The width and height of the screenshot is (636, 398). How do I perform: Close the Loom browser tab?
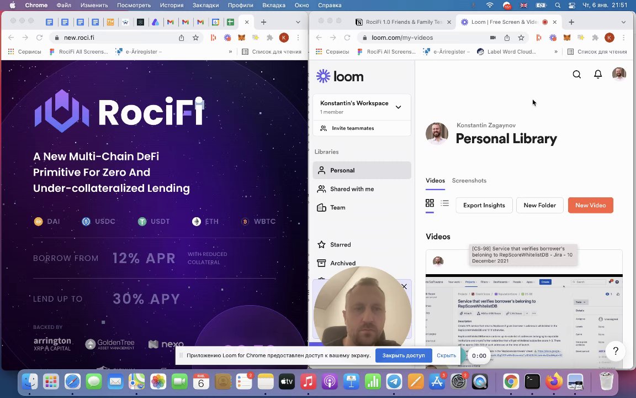point(554,22)
